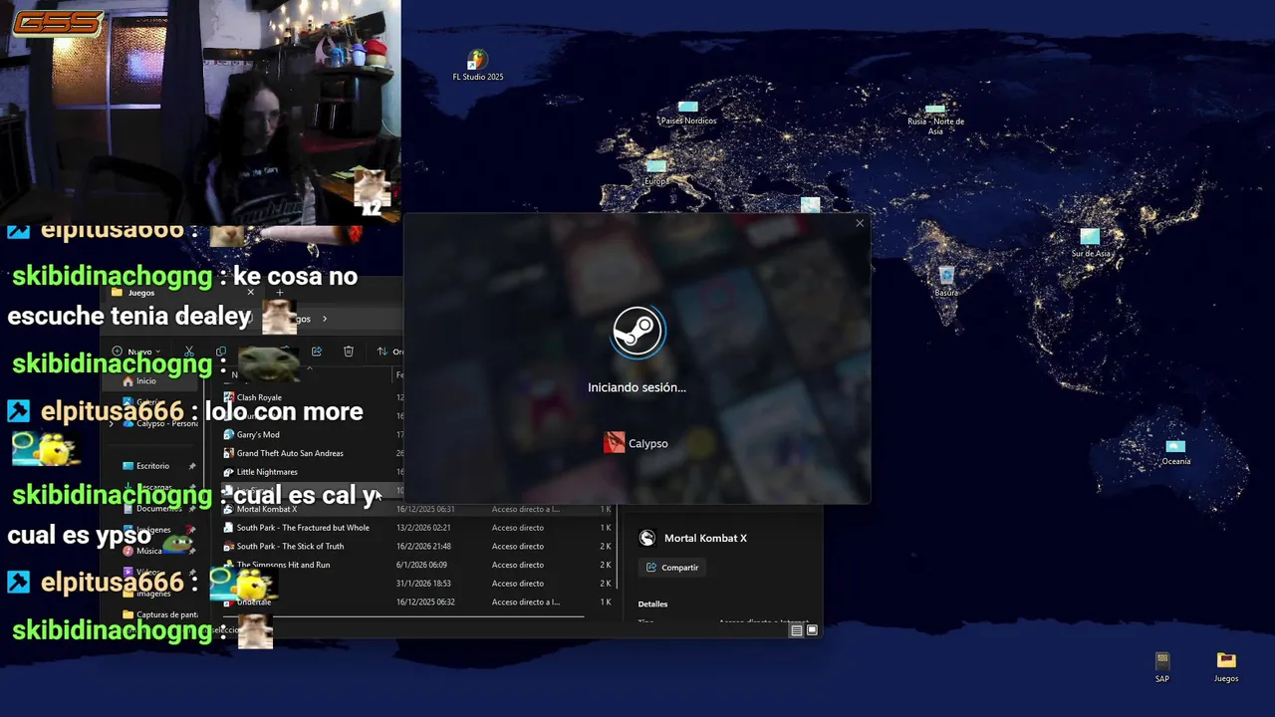Click the Explorer horizontal scrollbar
Image resolution: width=1275 pixels, height=717 pixels.
[403, 617]
